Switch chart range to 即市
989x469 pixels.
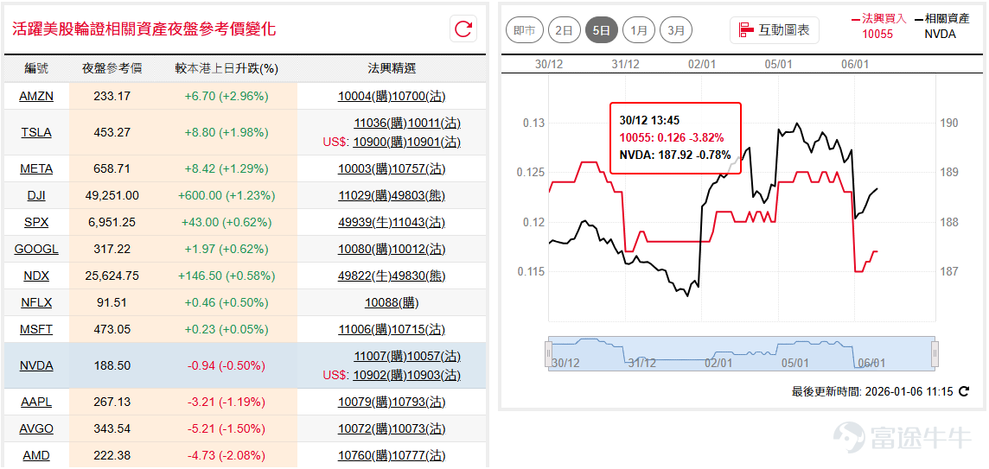pos(525,29)
